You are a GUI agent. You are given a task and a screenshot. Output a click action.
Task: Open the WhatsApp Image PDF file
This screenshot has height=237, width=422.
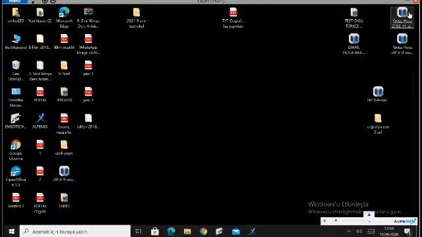[x=88, y=44]
